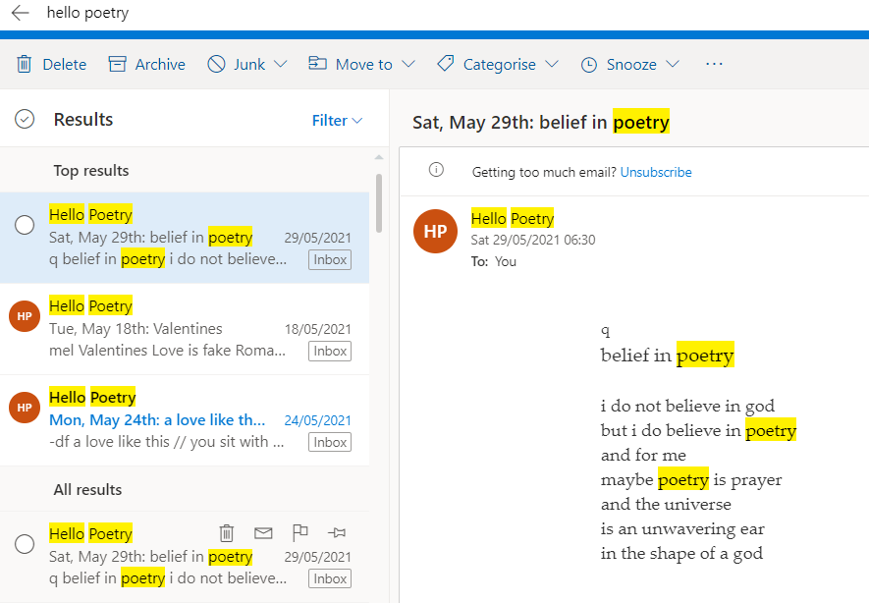Click Inbox tag on All results 29/05/2021 email
This screenshot has width=869, height=603.
(330, 578)
